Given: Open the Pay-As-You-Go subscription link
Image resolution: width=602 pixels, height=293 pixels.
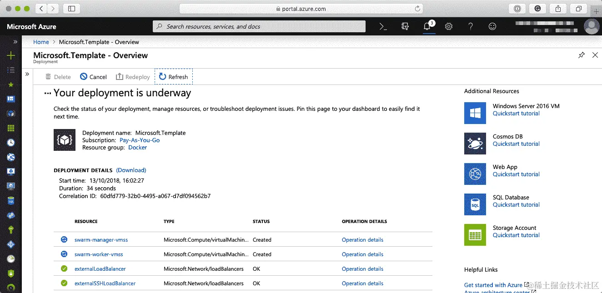Looking at the screenshot, I should [140, 140].
